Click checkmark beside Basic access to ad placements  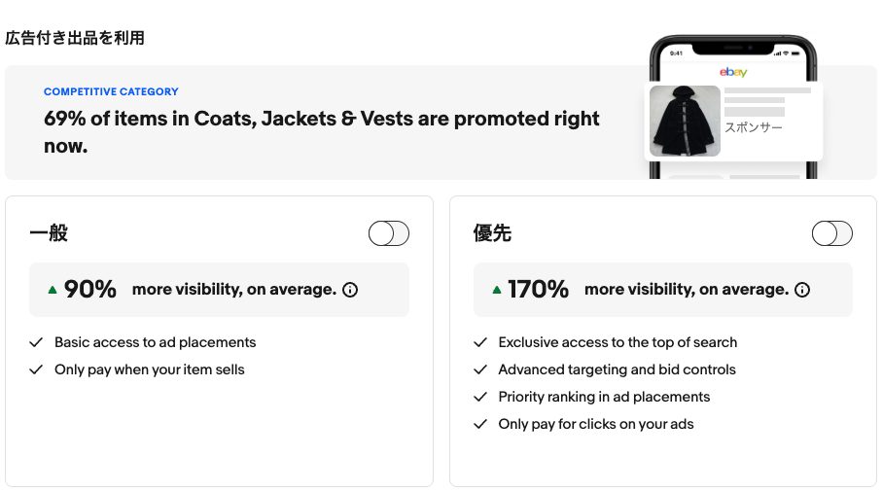click(x=36, y=342)
